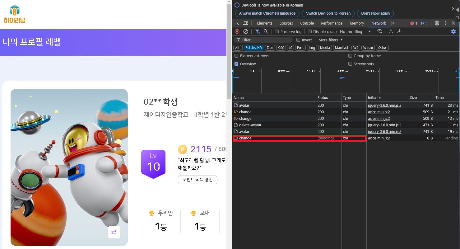Switch to the Console tab

coord(307,23)
